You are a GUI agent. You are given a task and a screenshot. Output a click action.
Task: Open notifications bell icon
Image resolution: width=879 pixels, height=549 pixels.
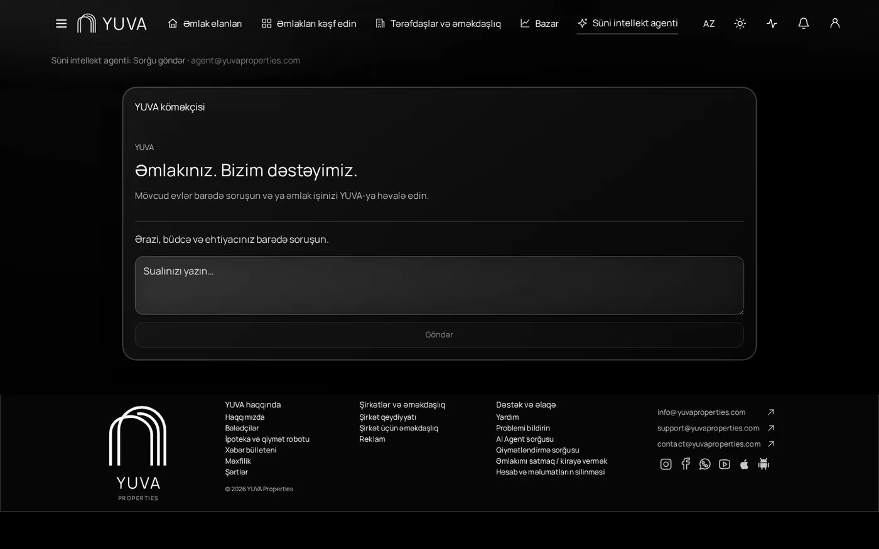coord(803,23)
